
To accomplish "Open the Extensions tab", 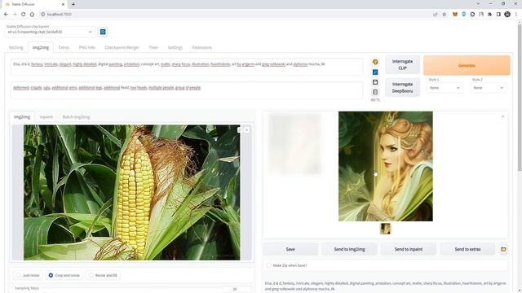I will pos(202,47).
